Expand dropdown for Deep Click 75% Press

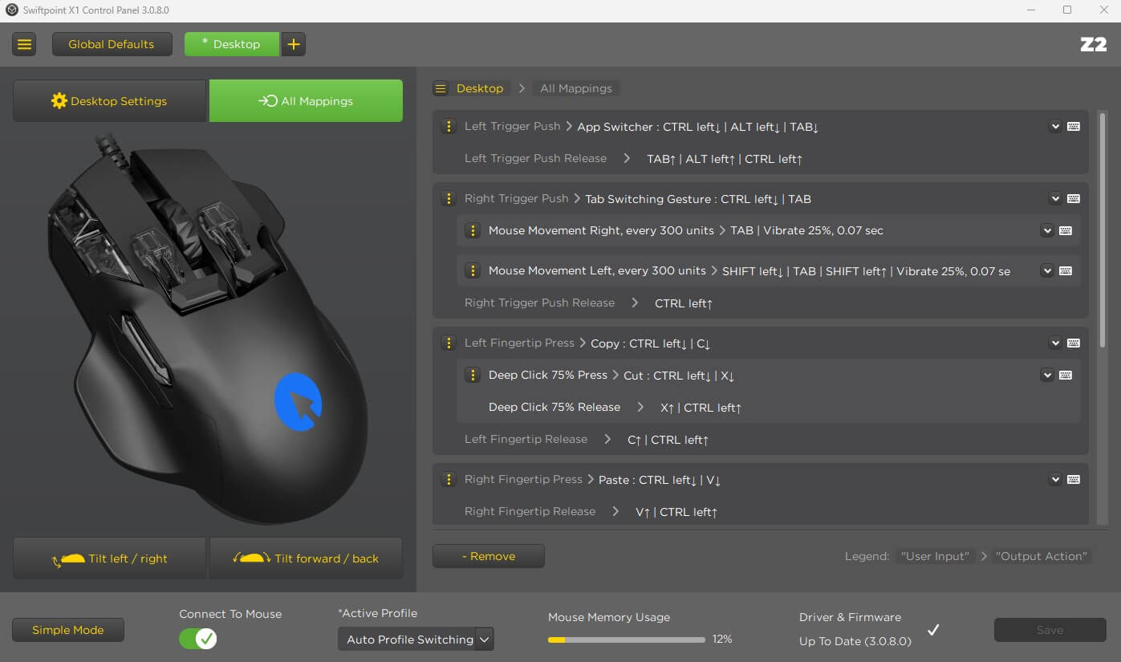(1047, 376)
